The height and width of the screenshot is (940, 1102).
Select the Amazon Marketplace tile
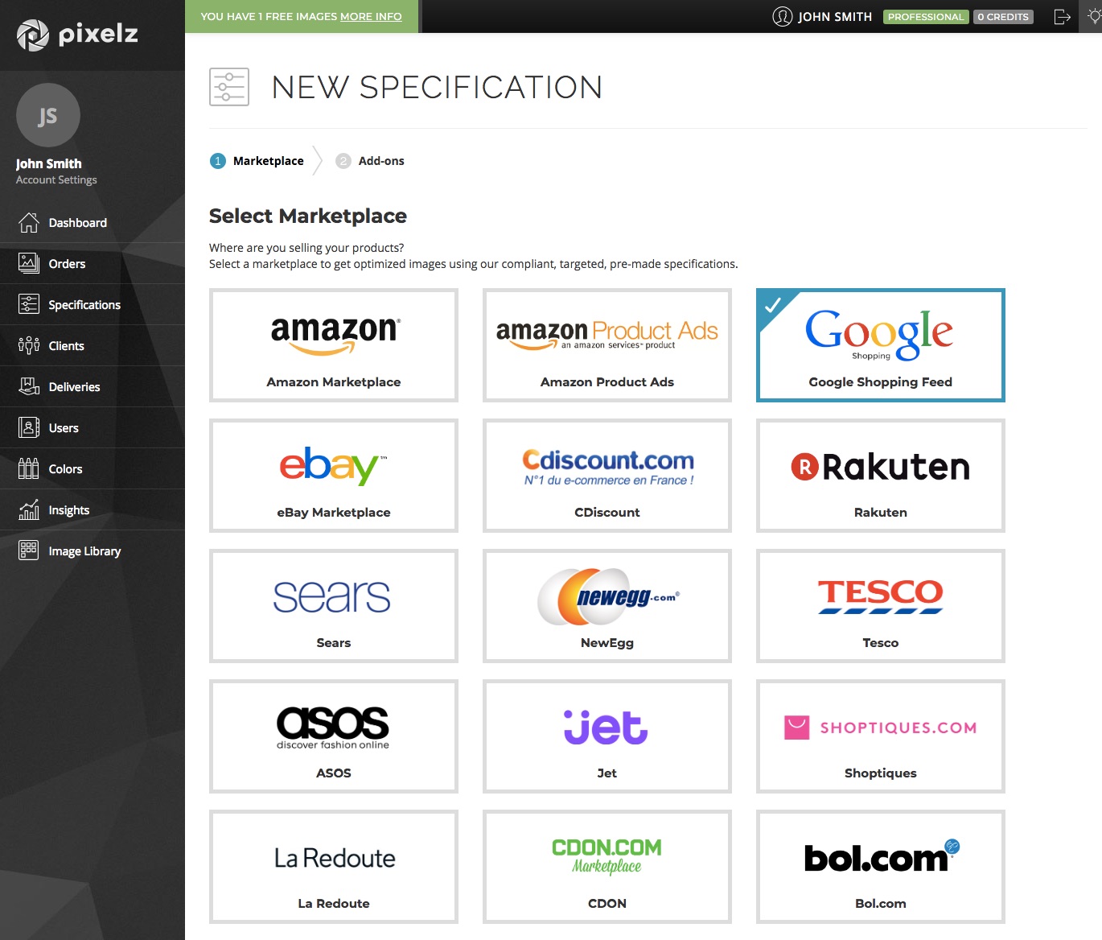coord(333,345)
